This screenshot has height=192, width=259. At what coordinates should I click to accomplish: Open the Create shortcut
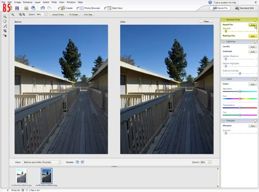point(65,8)
